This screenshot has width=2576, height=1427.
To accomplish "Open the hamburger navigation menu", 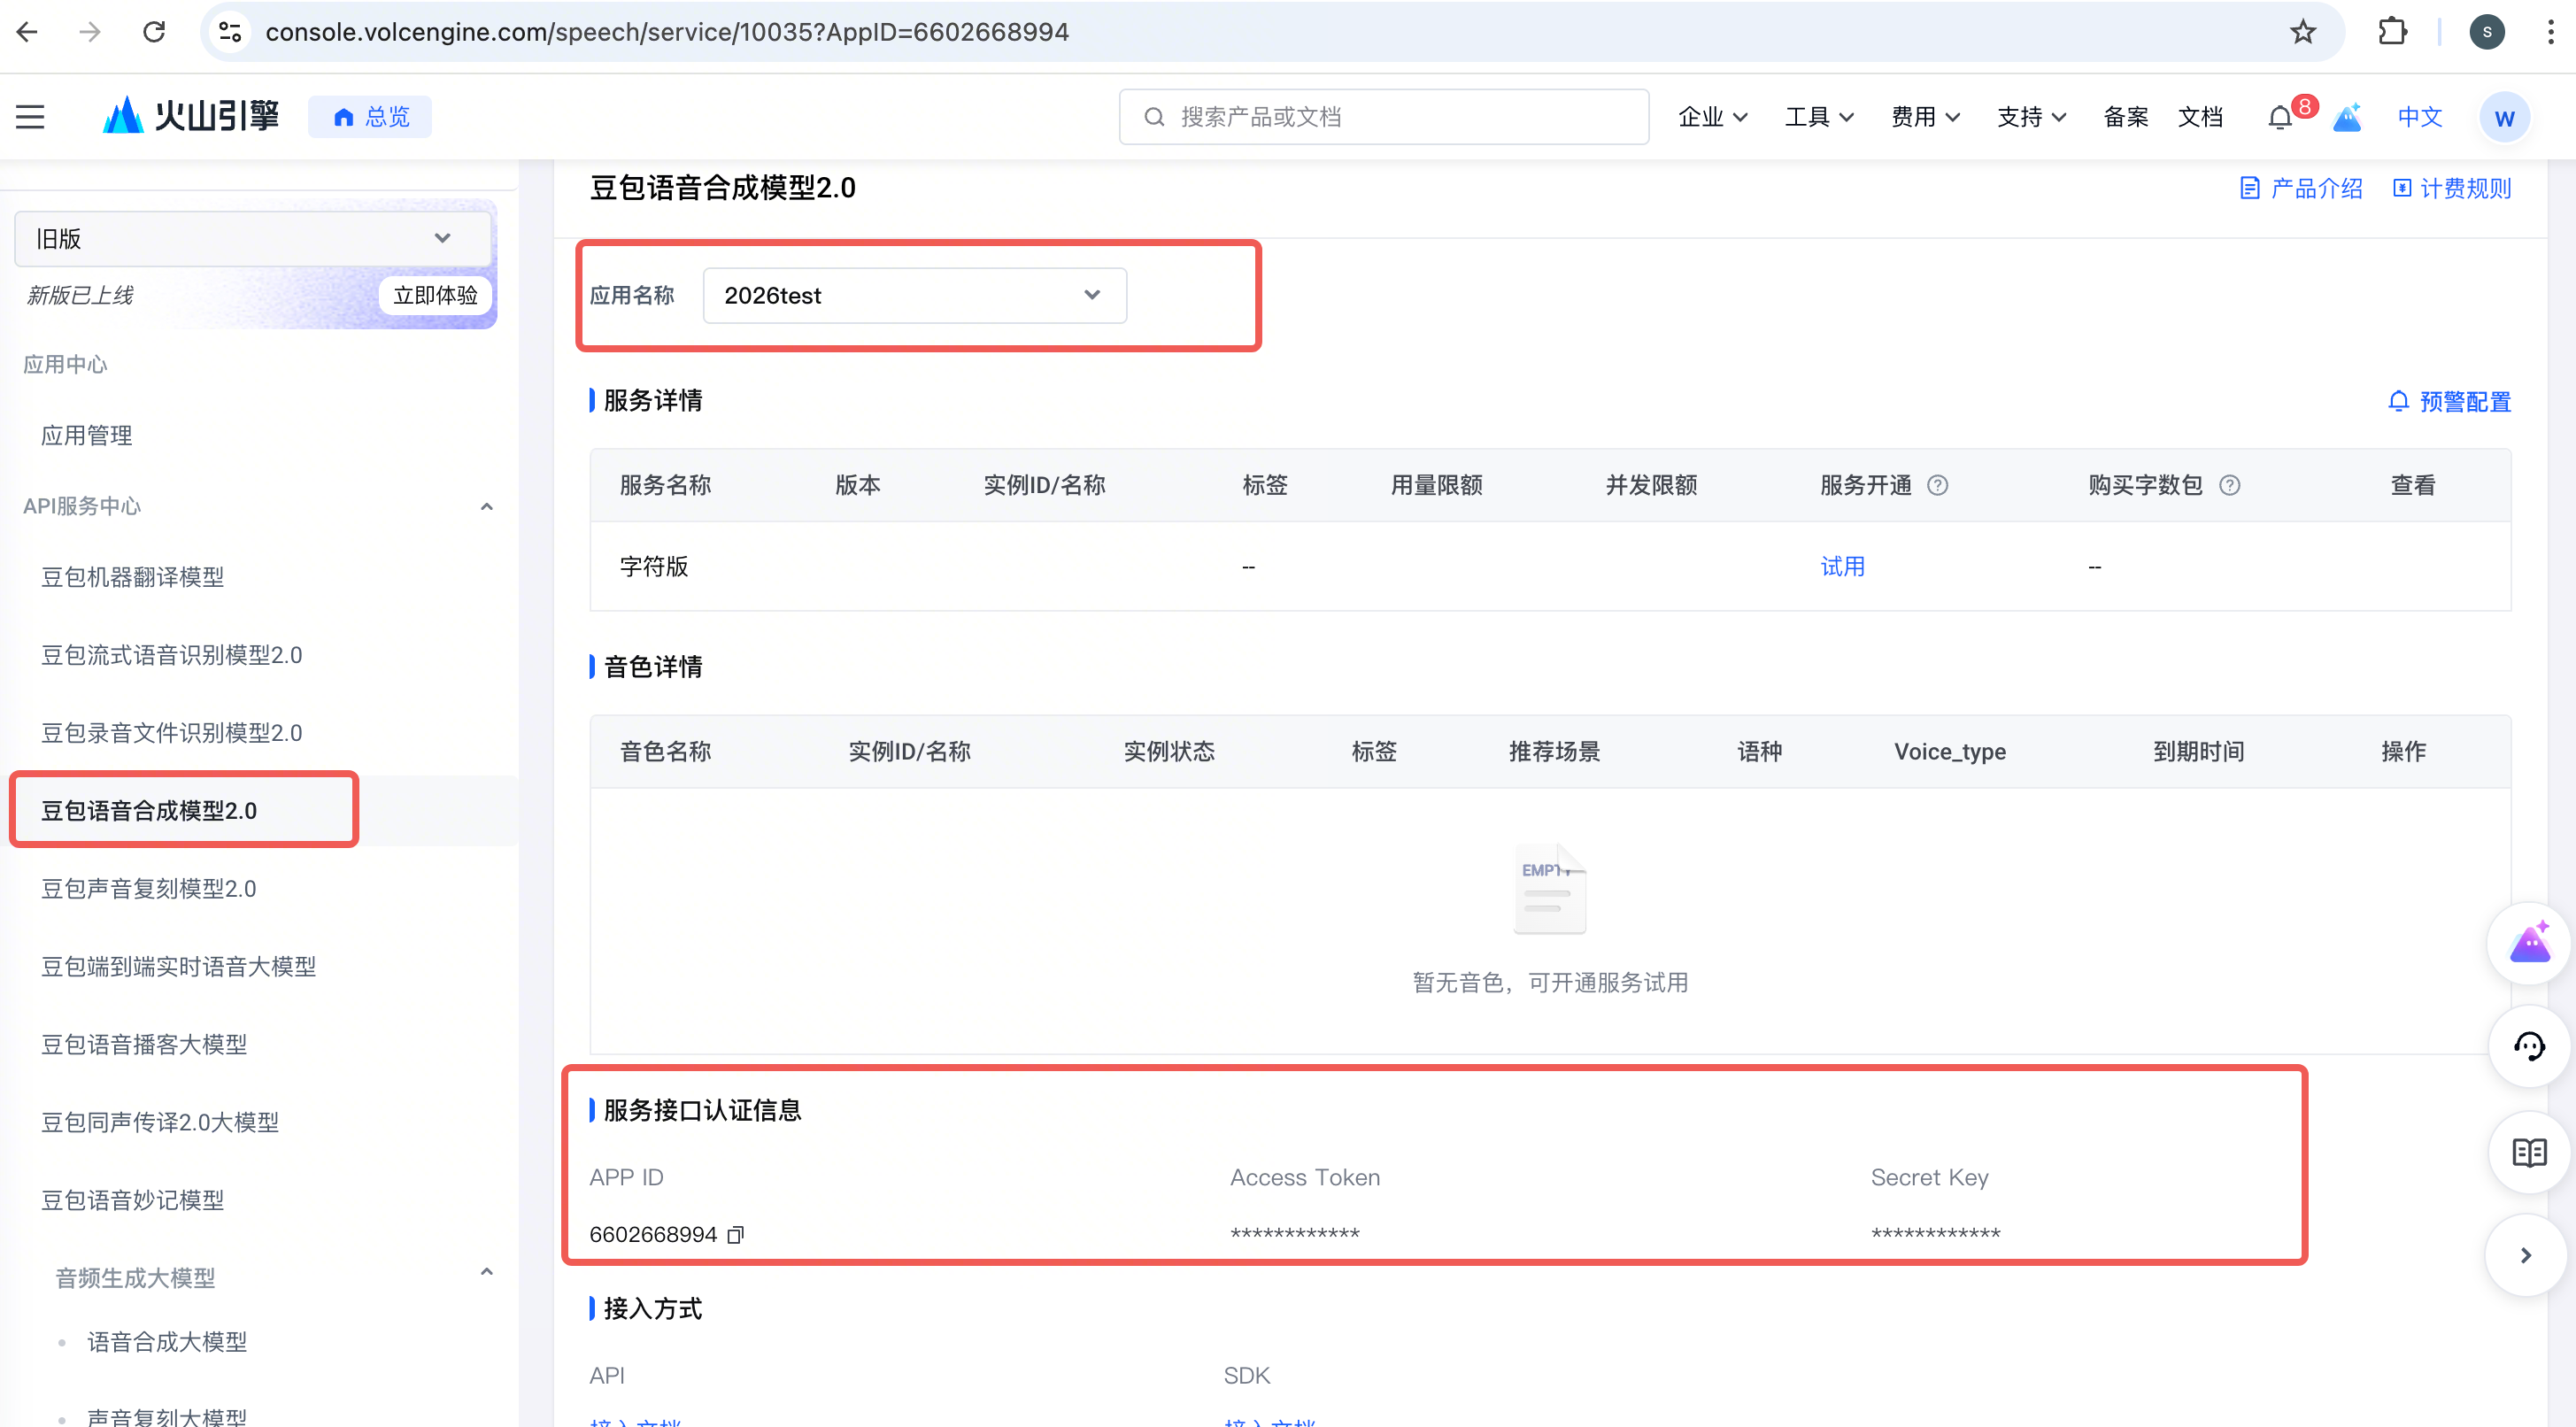I will click(x=30, y=117).
